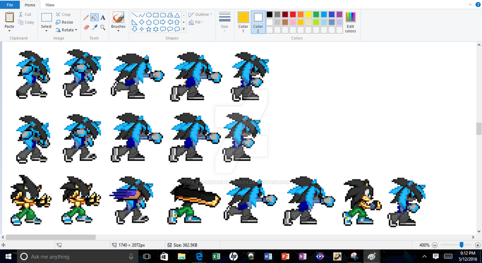
Task: Choose the Line shape
Action: pyautogui.click(x=135, y=15)
